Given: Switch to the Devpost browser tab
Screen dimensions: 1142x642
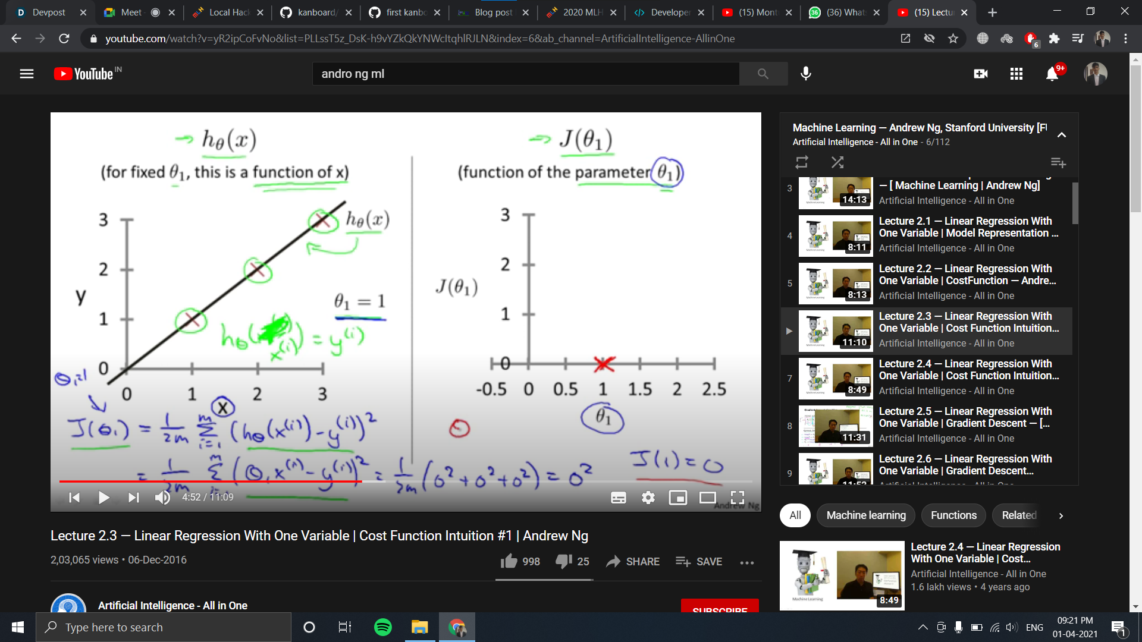Looking at the screenshot, I should click(49, 12).
